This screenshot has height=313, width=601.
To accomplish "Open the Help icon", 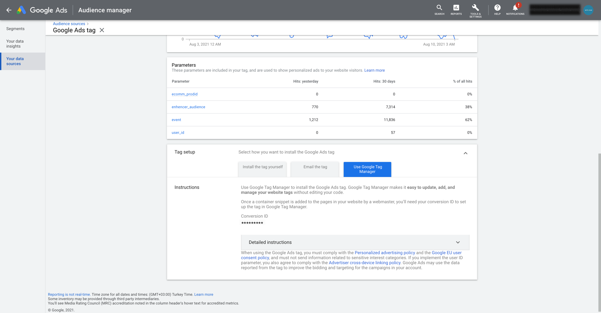I will 497,10.
